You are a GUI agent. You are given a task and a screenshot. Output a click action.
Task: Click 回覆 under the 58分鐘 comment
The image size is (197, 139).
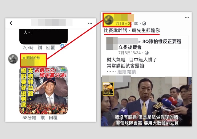53,118
